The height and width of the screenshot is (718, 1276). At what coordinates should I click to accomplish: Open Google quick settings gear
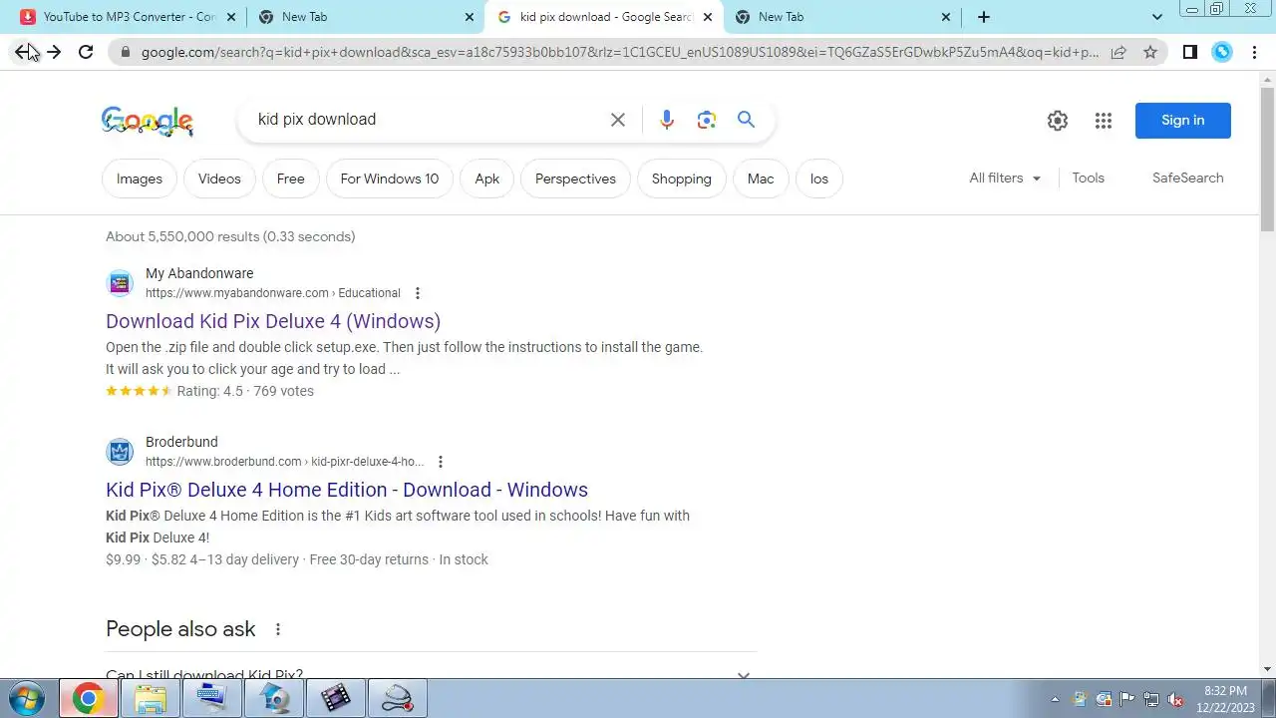point(1058,121)
